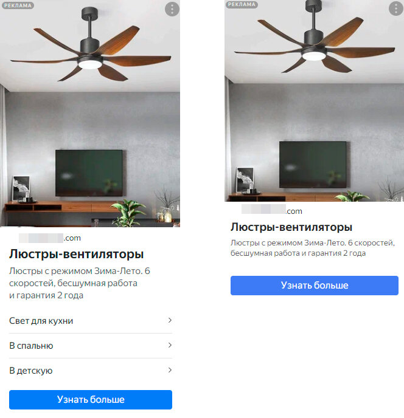Image resolution: width=404 pixels, height=418 pixels.
Task: Click the РЕКЛАМА badge on the left ad
Action: click(18, 5)
